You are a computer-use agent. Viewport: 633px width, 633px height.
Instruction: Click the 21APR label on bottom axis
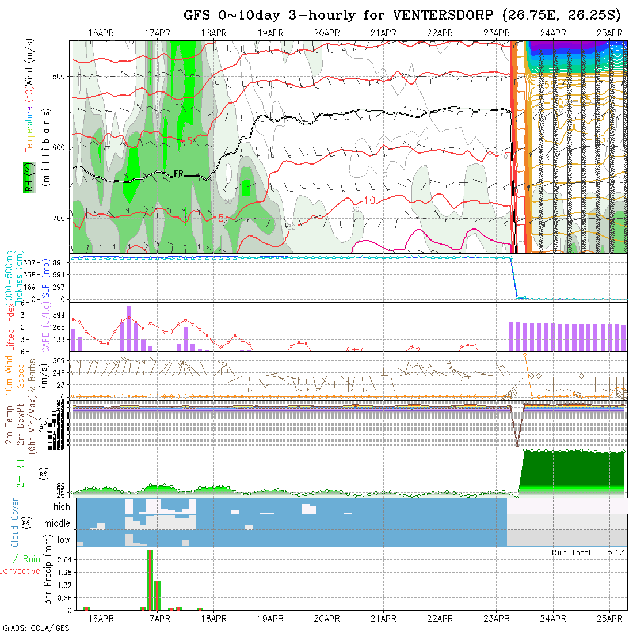coord(383,619)
